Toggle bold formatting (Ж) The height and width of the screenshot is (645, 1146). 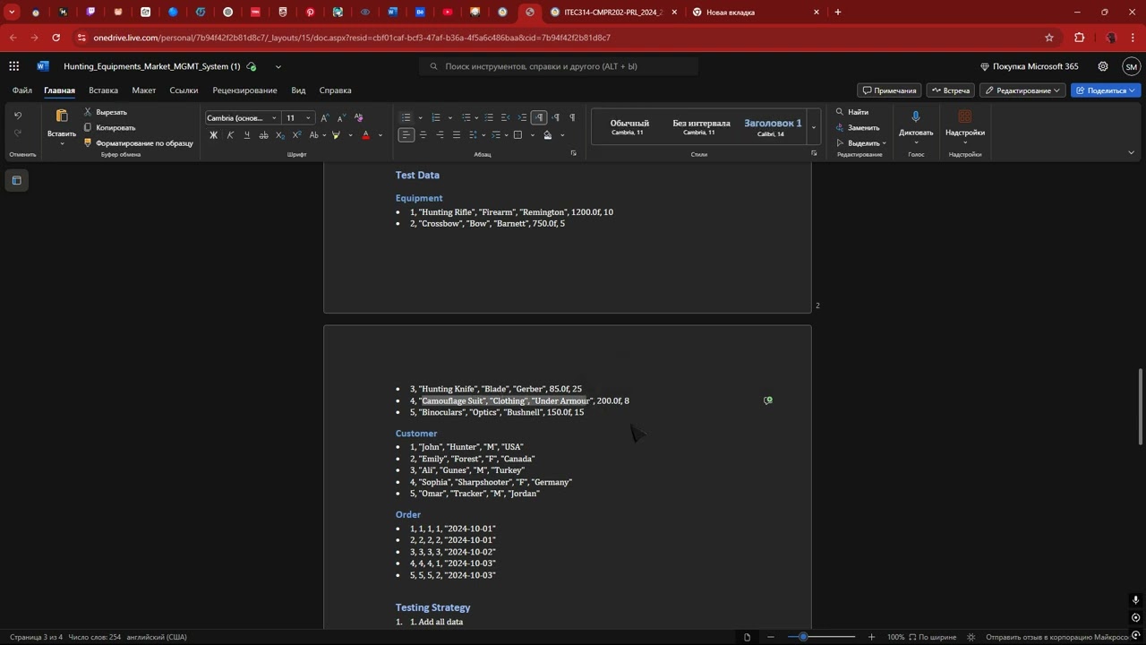click(213, 135)
